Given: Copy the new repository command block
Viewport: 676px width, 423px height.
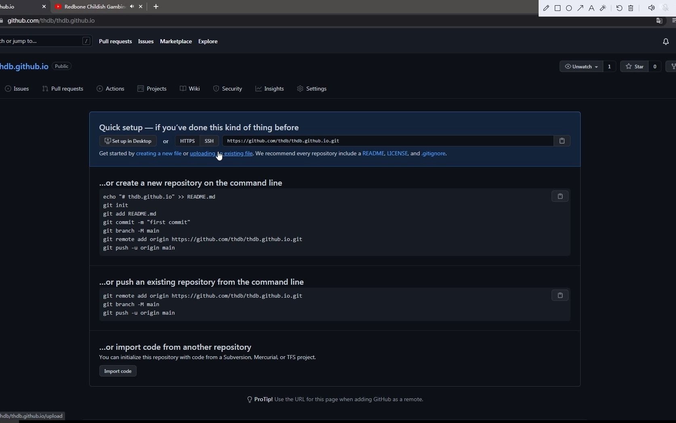Looking at the screenshot, I should click(560, 196).
